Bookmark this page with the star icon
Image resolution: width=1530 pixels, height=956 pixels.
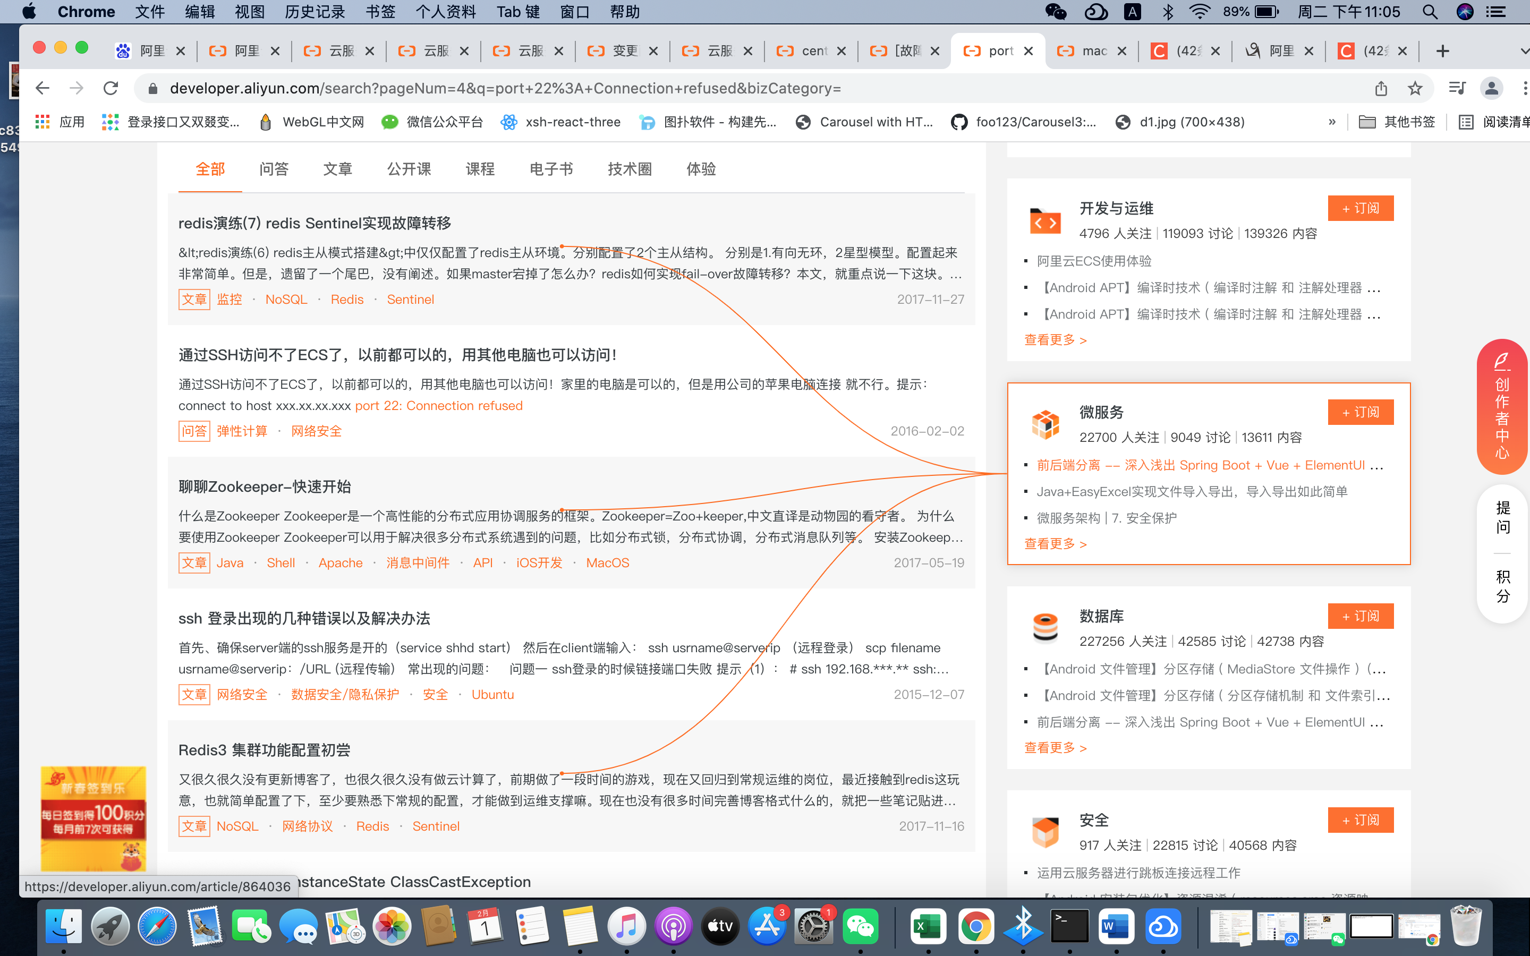[x=1415, y=89]
